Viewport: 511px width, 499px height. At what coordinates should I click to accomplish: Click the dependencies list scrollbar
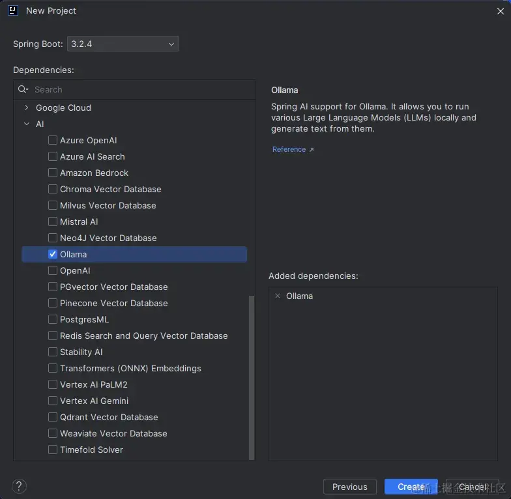[252, 378]
